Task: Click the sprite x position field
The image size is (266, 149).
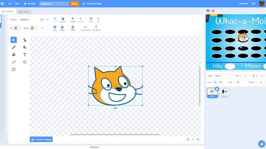Action: pos(246,76)
